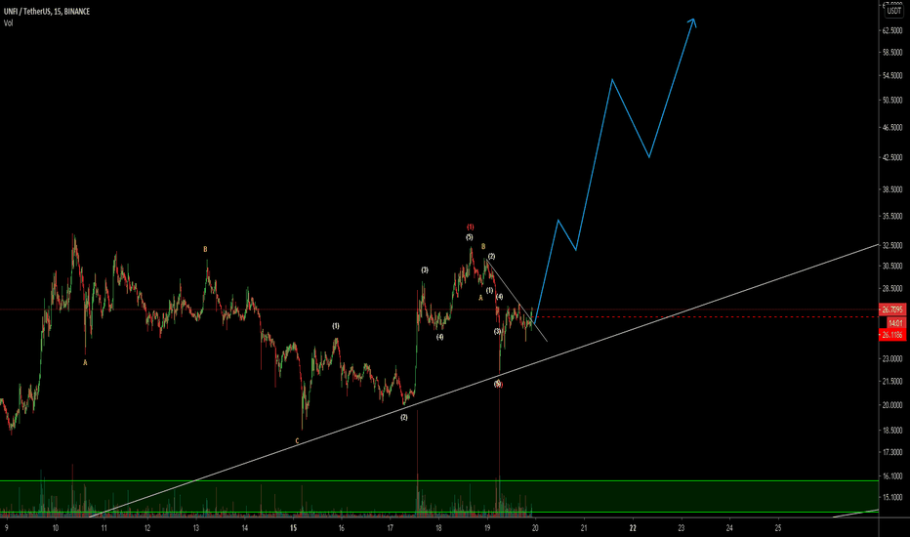This screenshot has height=537, width=910.
Task: Click the 38.5000 price axis label
Action: tap(892, 189)
